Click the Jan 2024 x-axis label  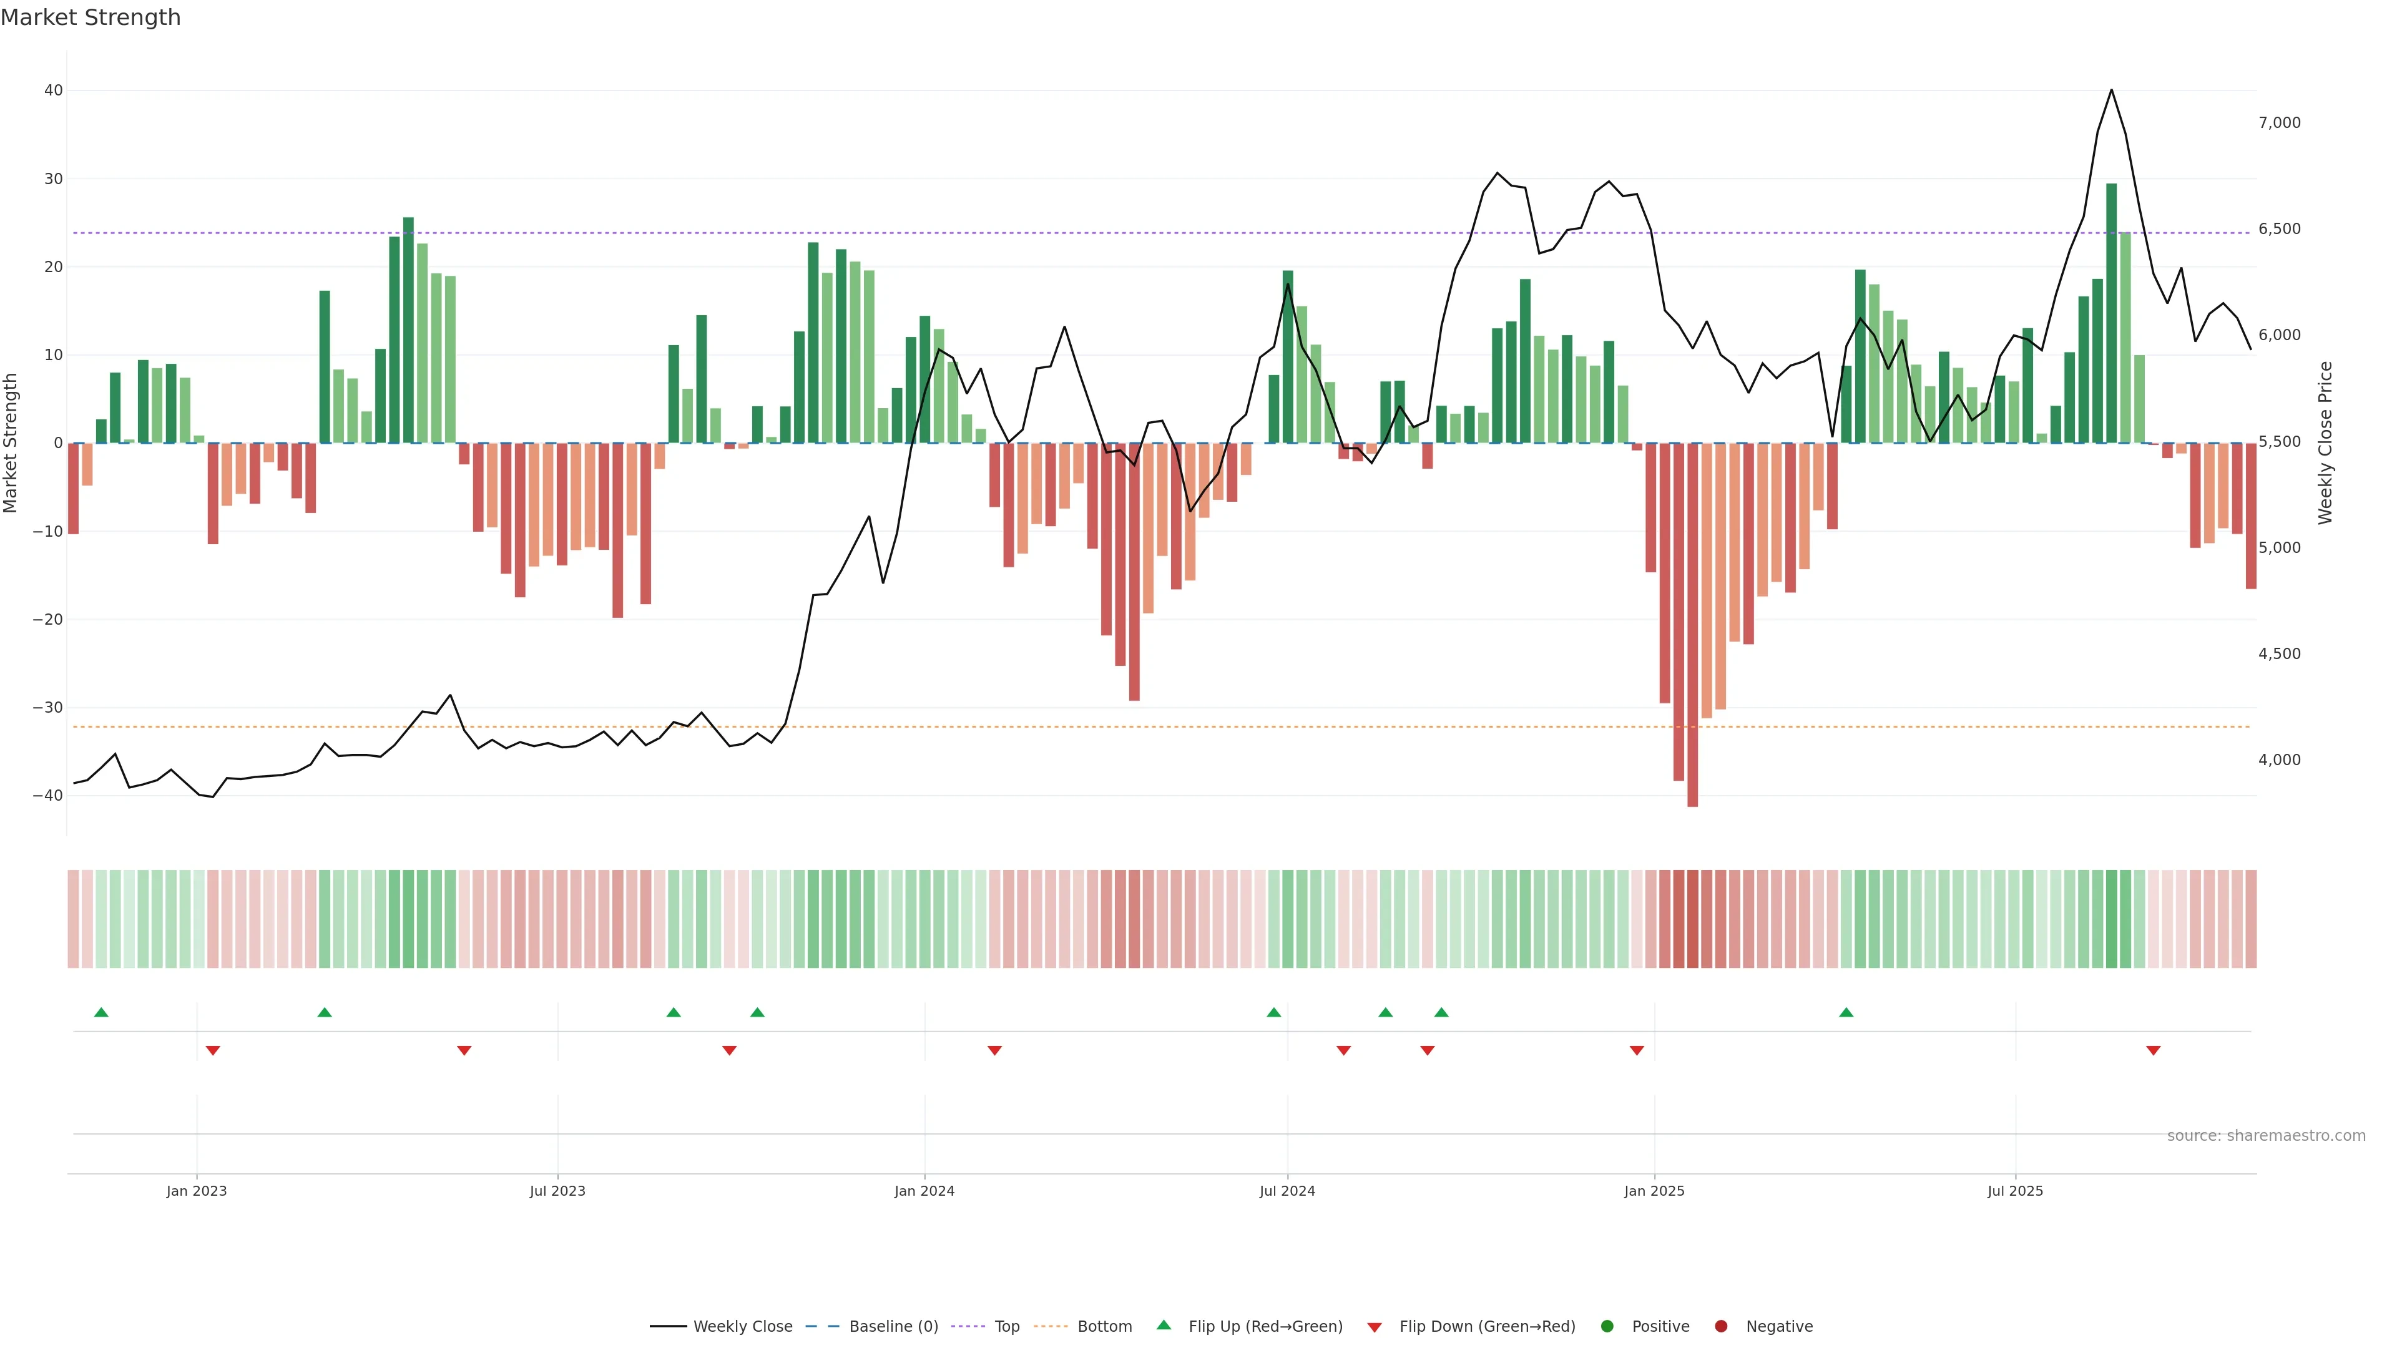coord(924,1191)
